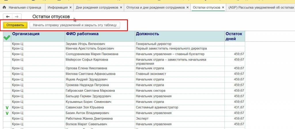
Task: Check the mark cell for Орлова Елена Николаевна
Action: coord(7,68)
